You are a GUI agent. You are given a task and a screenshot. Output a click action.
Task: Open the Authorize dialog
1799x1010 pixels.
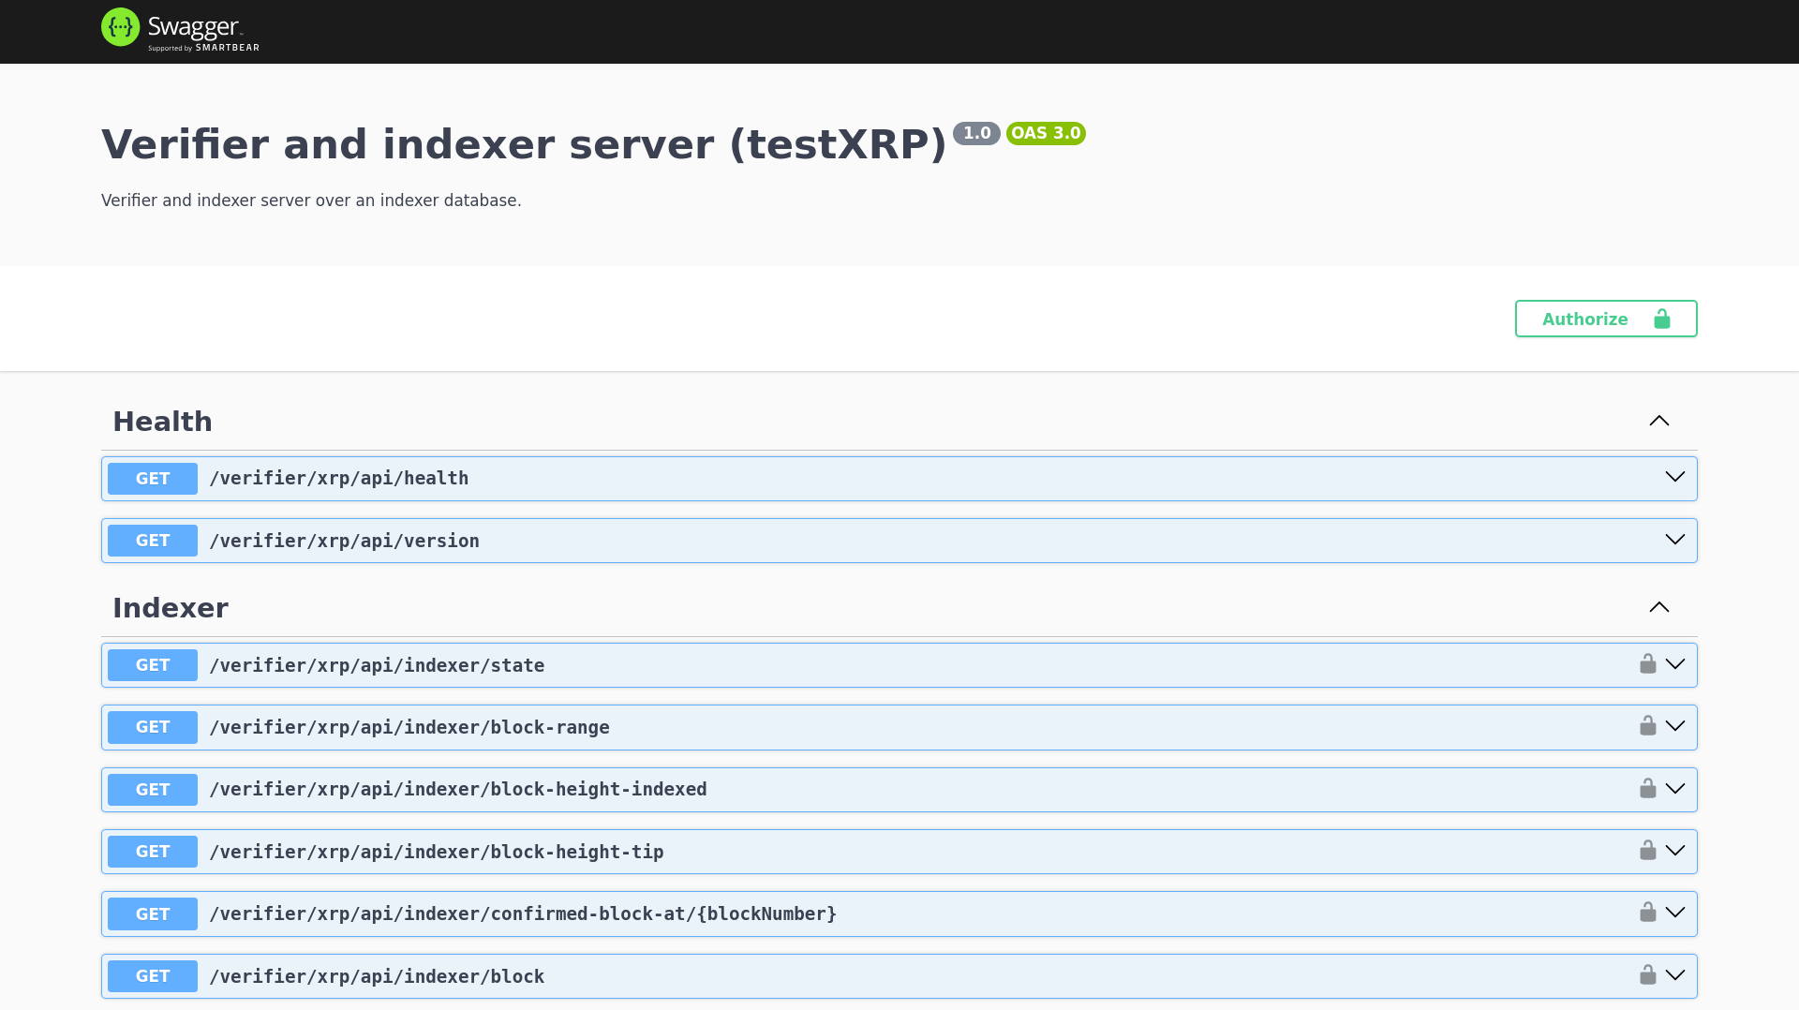[x=1585, y=319]
